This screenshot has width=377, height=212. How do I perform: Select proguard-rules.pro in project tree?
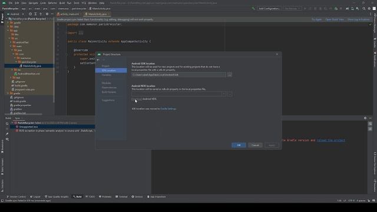pos(23,90)
